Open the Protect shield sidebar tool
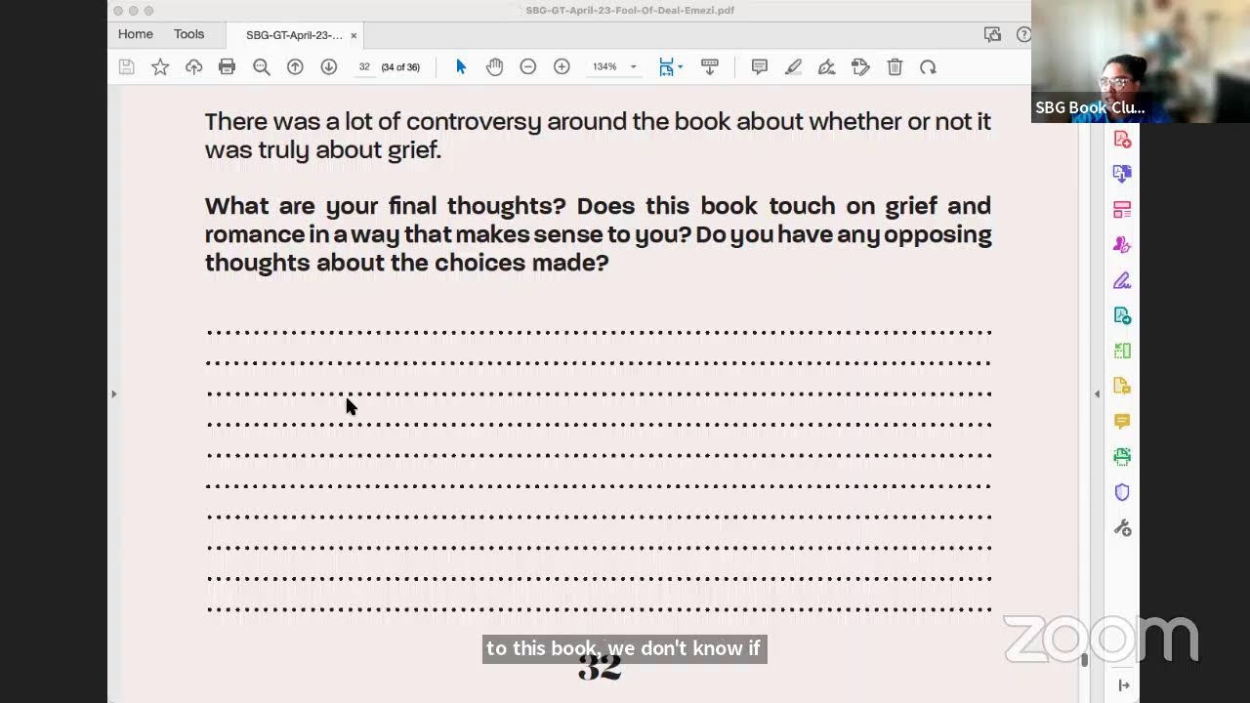The image size is (1250, 703). pos(1122,492)
